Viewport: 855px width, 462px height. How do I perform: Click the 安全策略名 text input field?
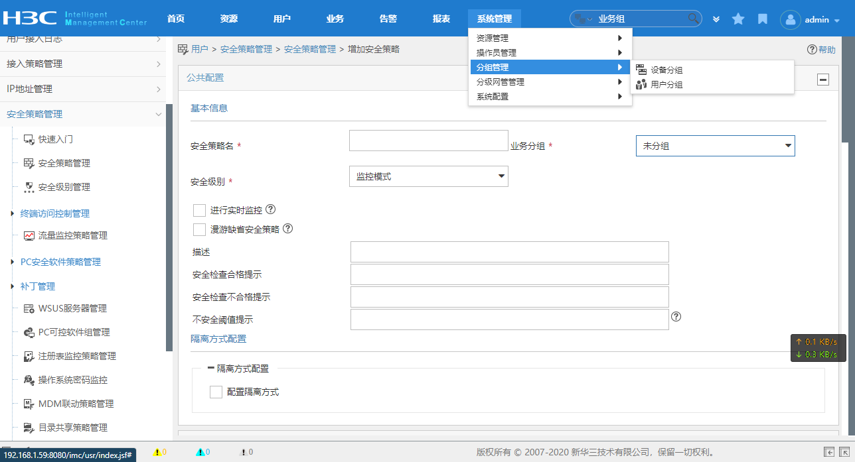pos(428,141)
